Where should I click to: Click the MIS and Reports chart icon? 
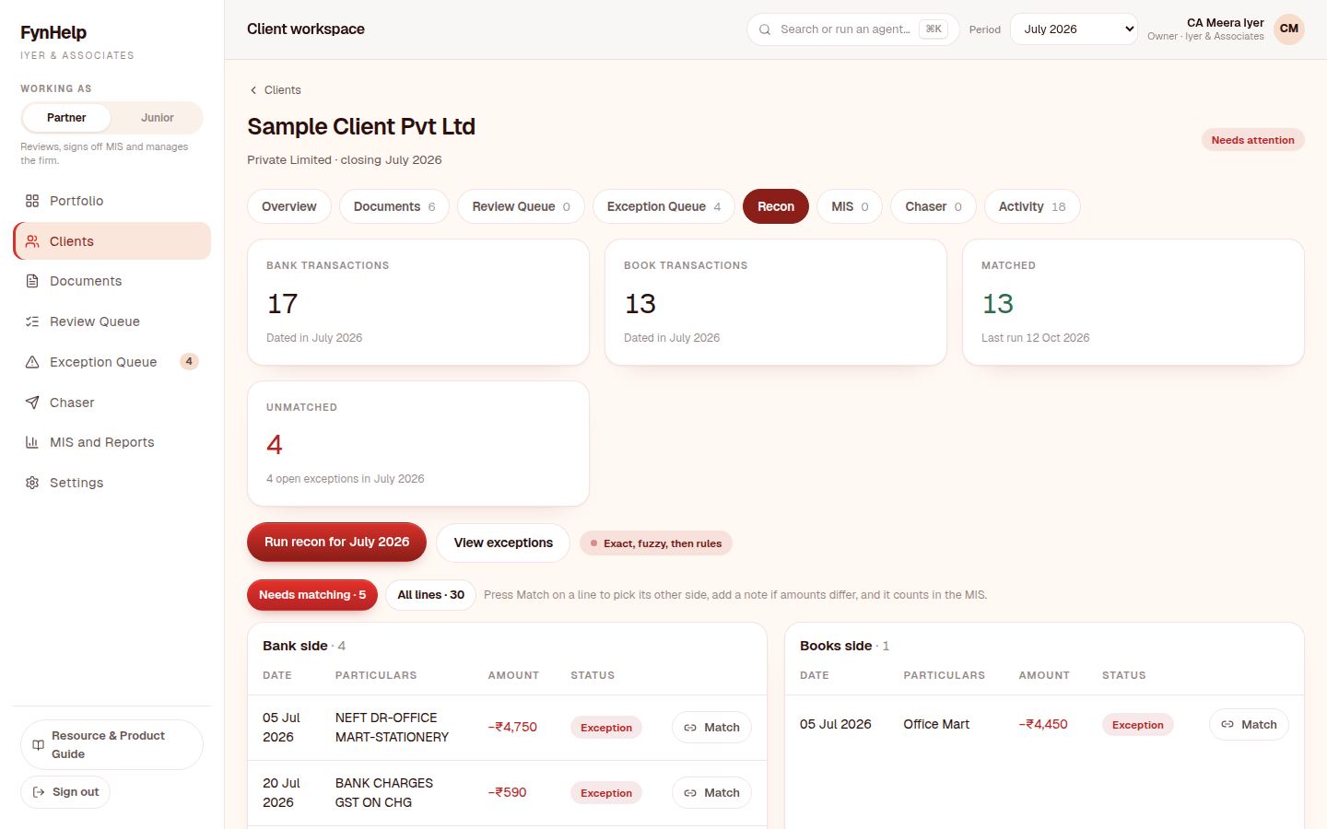(32, 442)
